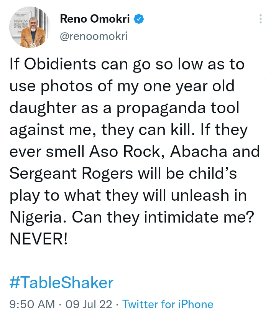Click the 9:50 AM timestamp

point(32,304)
